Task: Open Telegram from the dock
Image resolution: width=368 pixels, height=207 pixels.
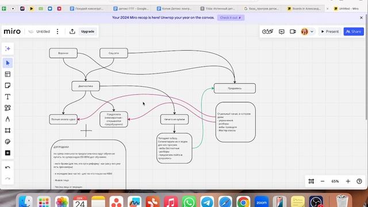Action: coord(207,202)
